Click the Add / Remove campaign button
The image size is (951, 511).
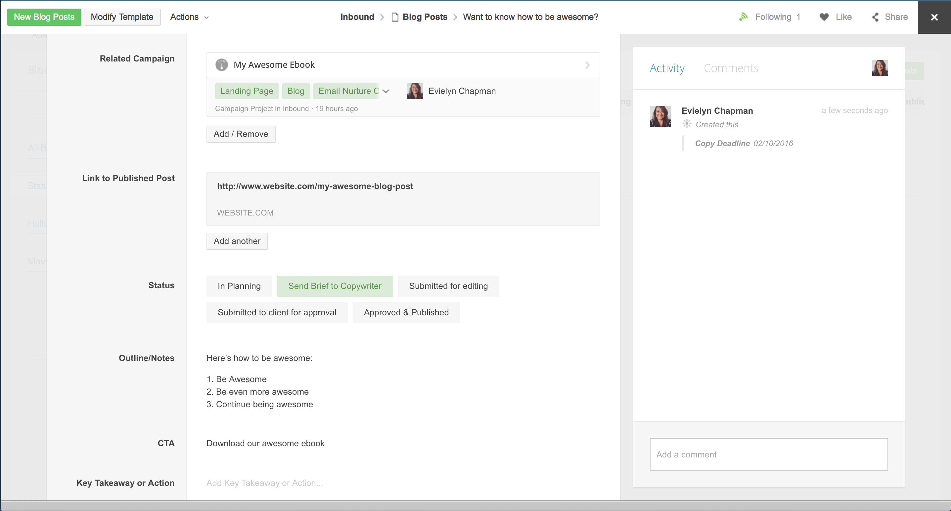click(x=241, y=134)
